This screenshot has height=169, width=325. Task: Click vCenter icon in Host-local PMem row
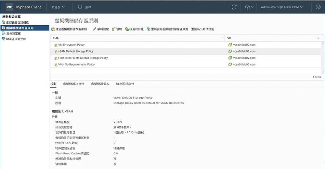coord(230,58)
